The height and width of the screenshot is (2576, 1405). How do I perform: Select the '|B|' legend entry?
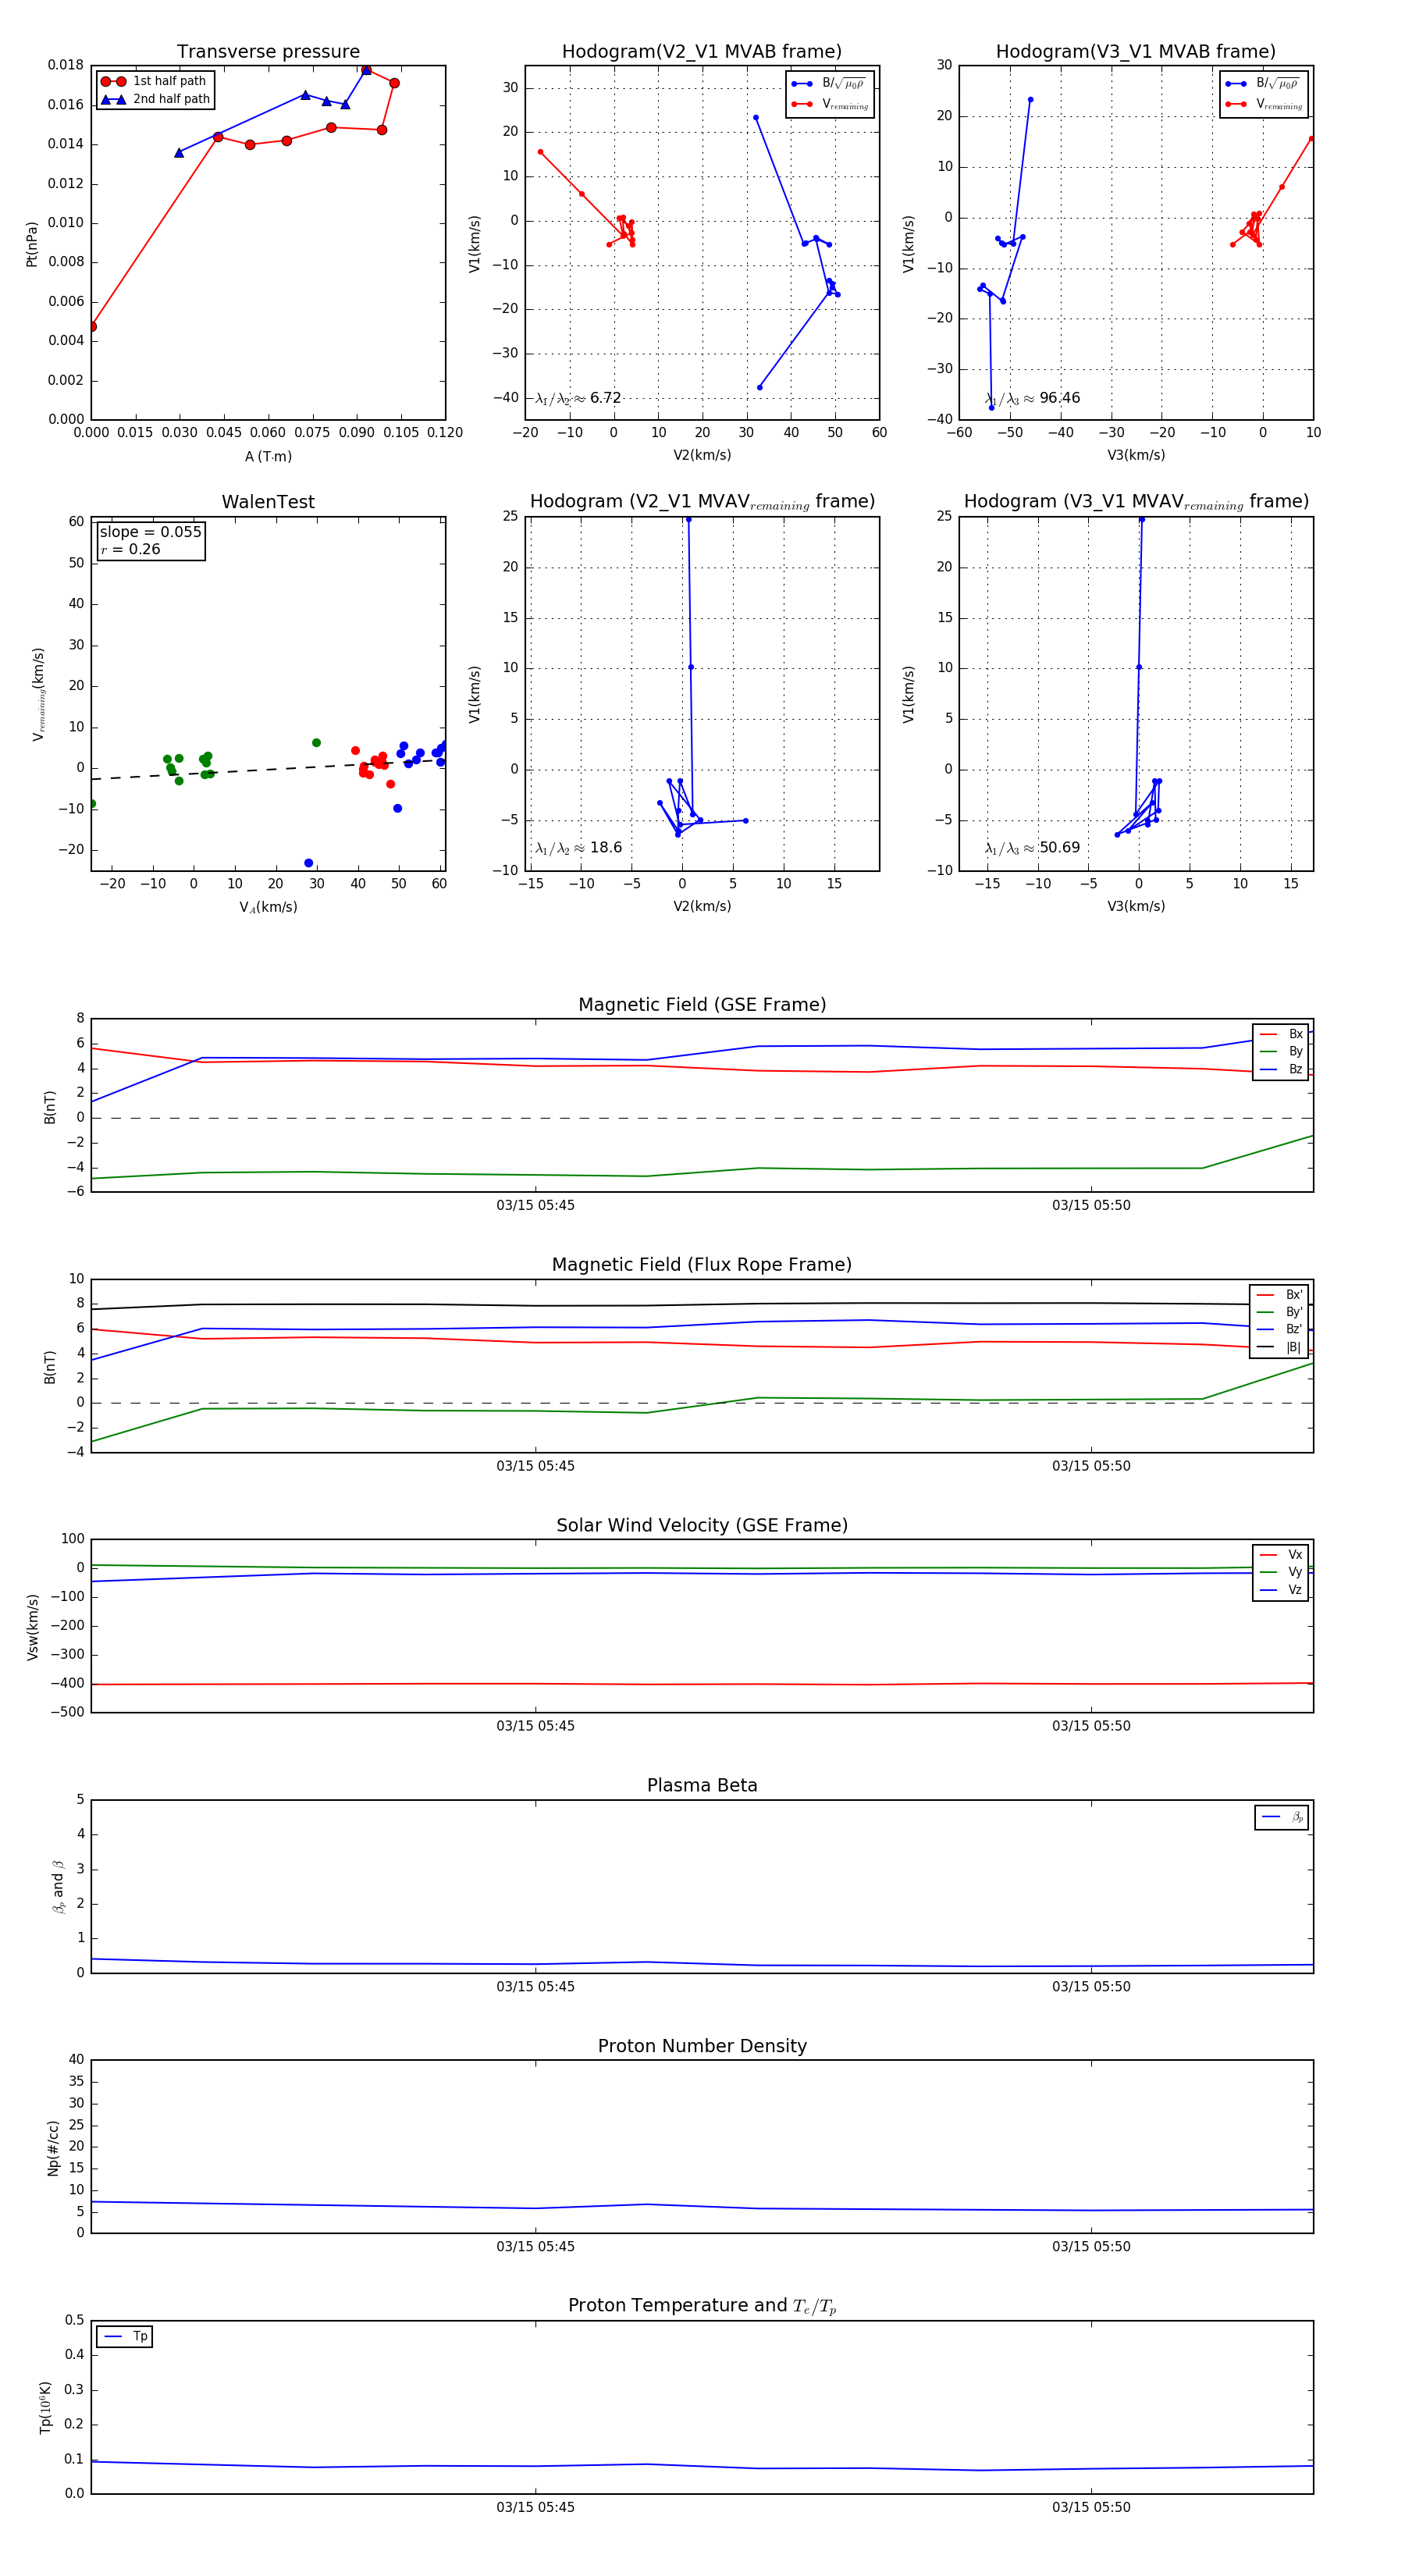(x=1280, y=1347)
